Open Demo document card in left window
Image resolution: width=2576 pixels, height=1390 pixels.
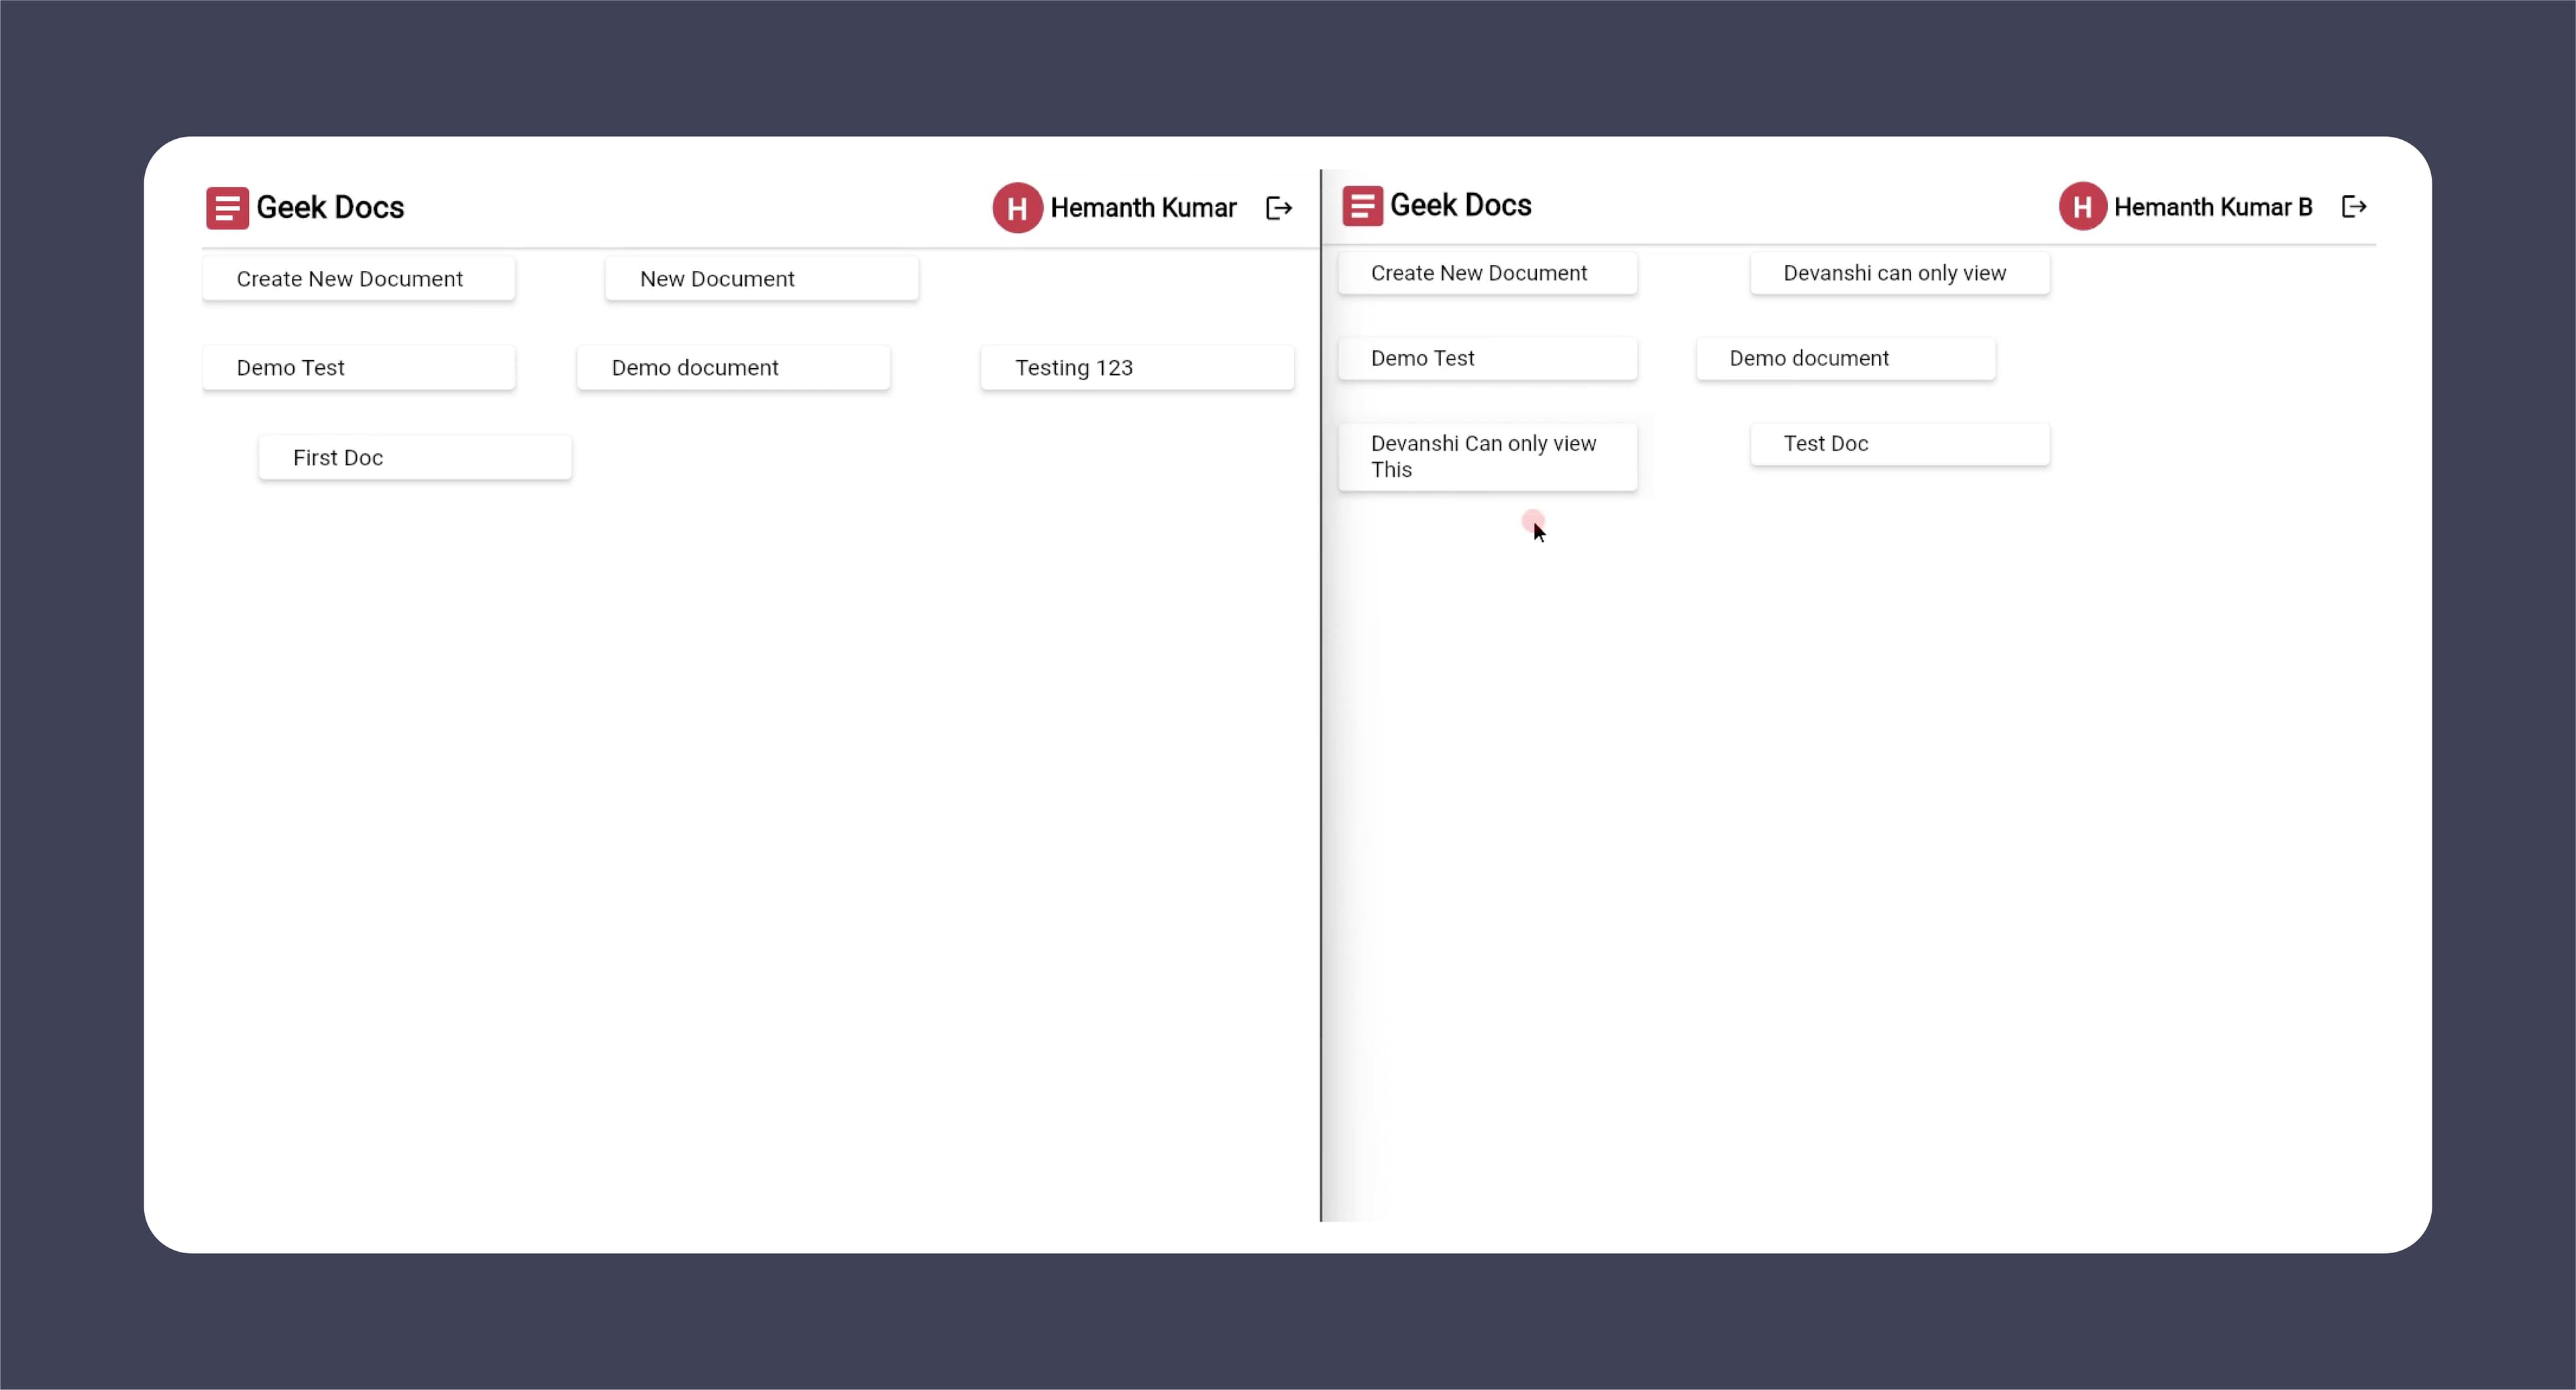(733, 367)
